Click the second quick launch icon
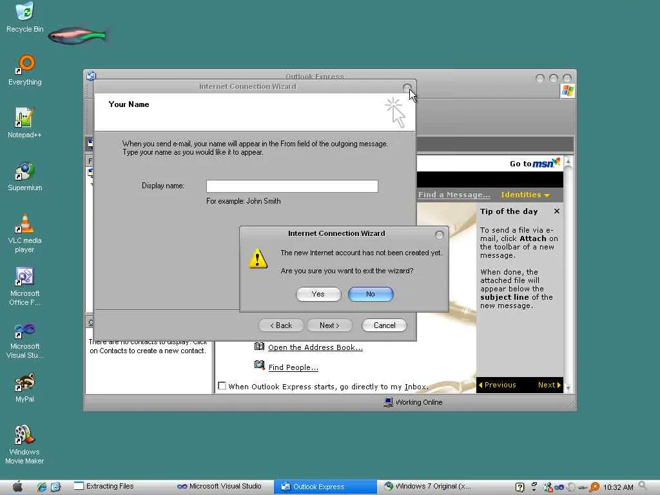This screenshot has height=495, width=660. [55, 487]
